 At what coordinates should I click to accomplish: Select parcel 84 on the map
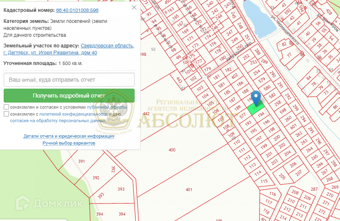(309, 78)
